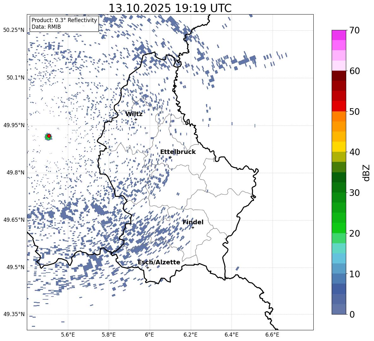Click the Product: 0.3° Reflectivity text
The height and width of the screenshot is (341, 374).
point(64,20)
